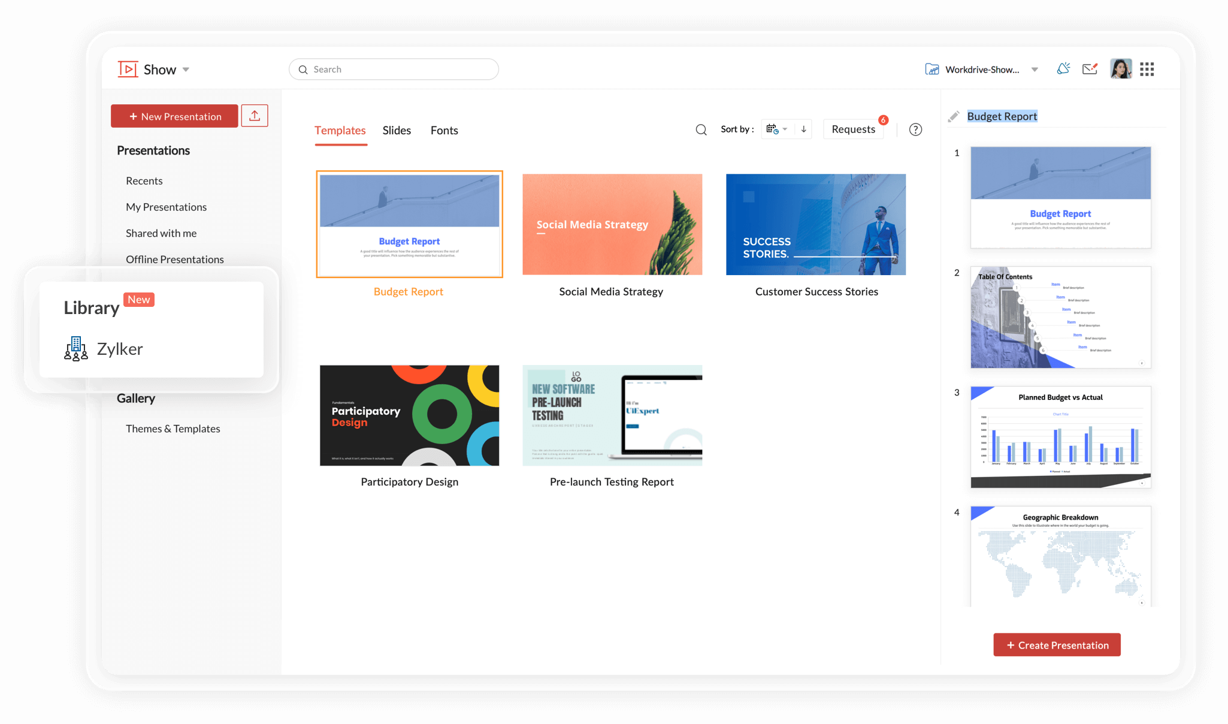Screen dimensions: 1228x724
Task: Select the Customer Success Stories template thumbnail
Action: pos(816,224)
